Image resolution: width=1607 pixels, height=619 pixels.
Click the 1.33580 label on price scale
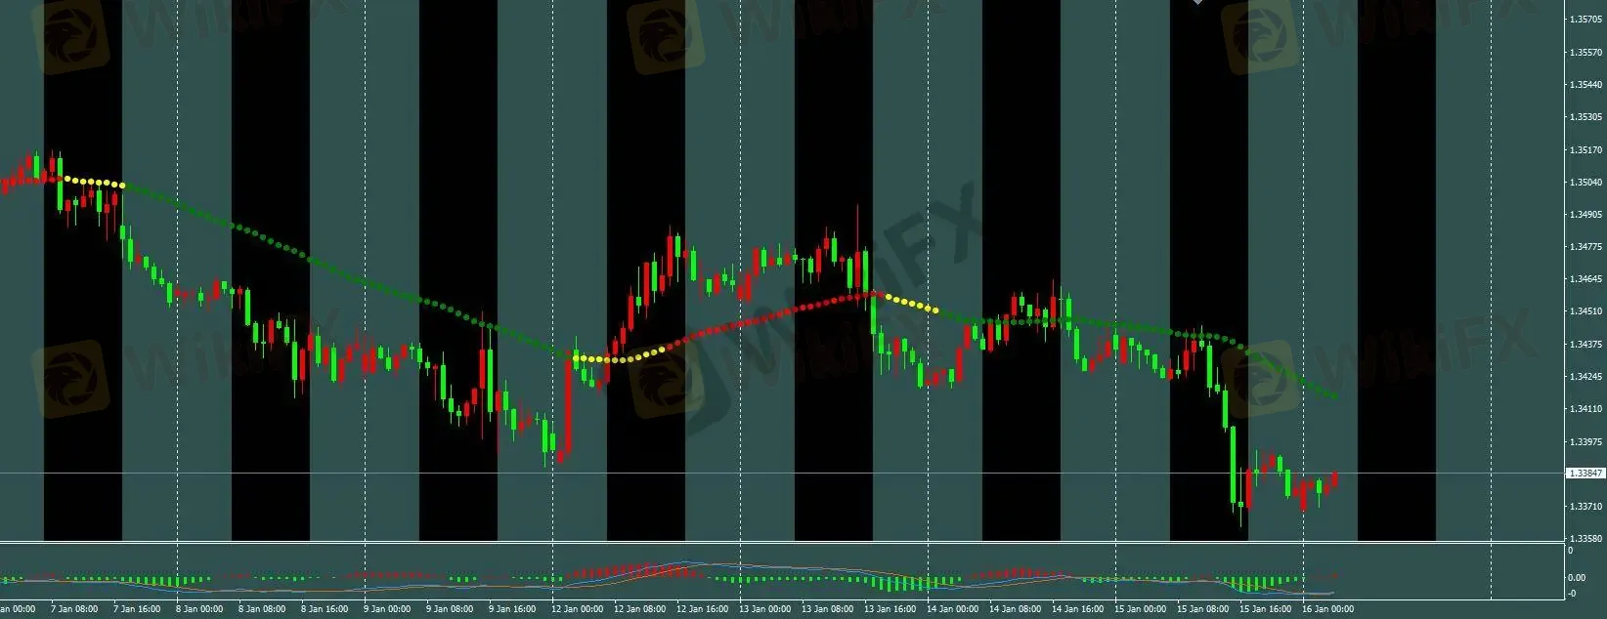click(1585, 539)
